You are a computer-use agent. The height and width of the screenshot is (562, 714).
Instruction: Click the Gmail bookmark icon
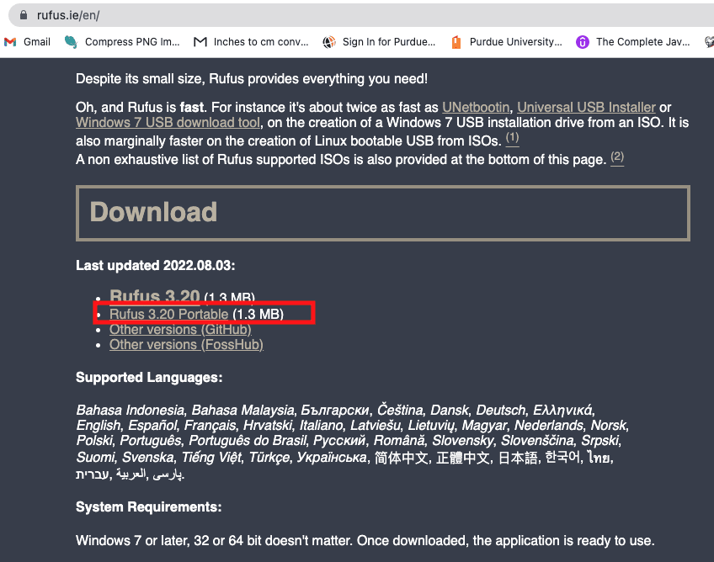click(10, 42)
